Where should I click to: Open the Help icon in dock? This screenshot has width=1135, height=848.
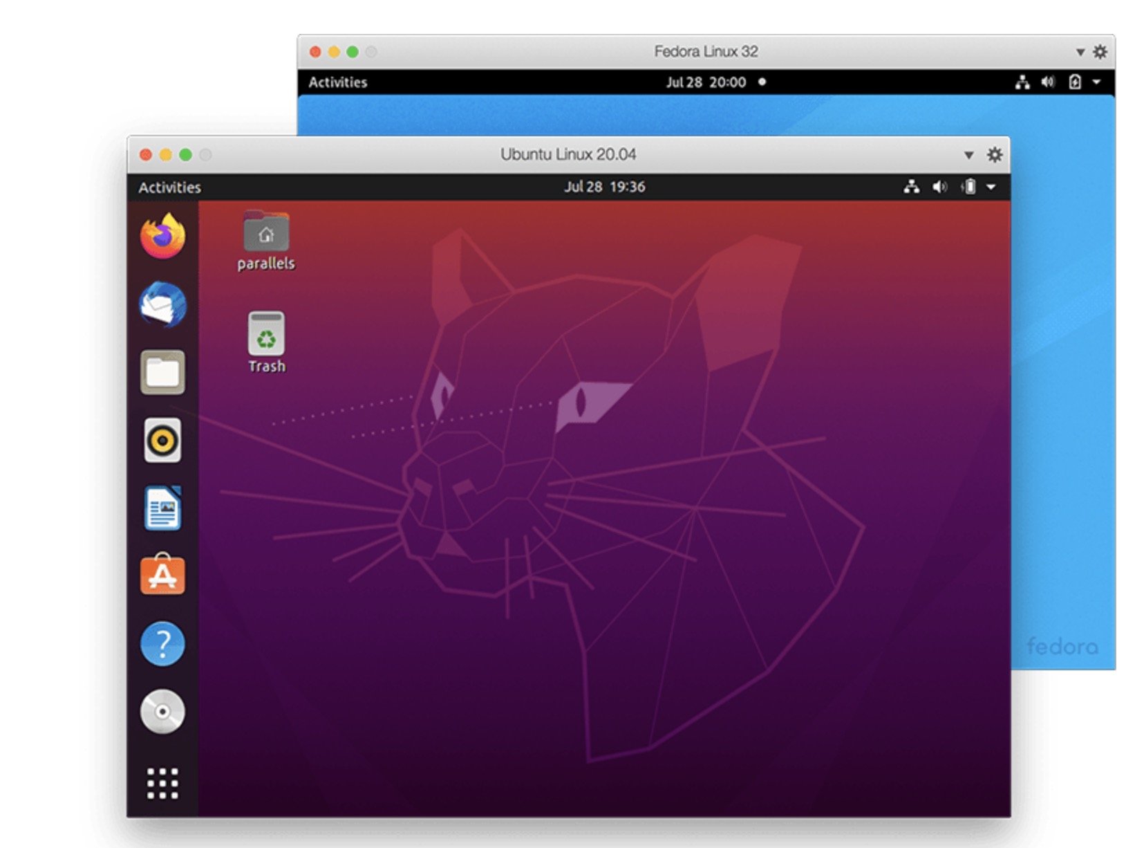tap(162, 644)
